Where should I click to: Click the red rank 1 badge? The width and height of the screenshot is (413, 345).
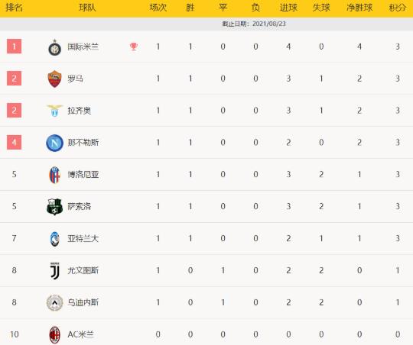coord(15,47)
